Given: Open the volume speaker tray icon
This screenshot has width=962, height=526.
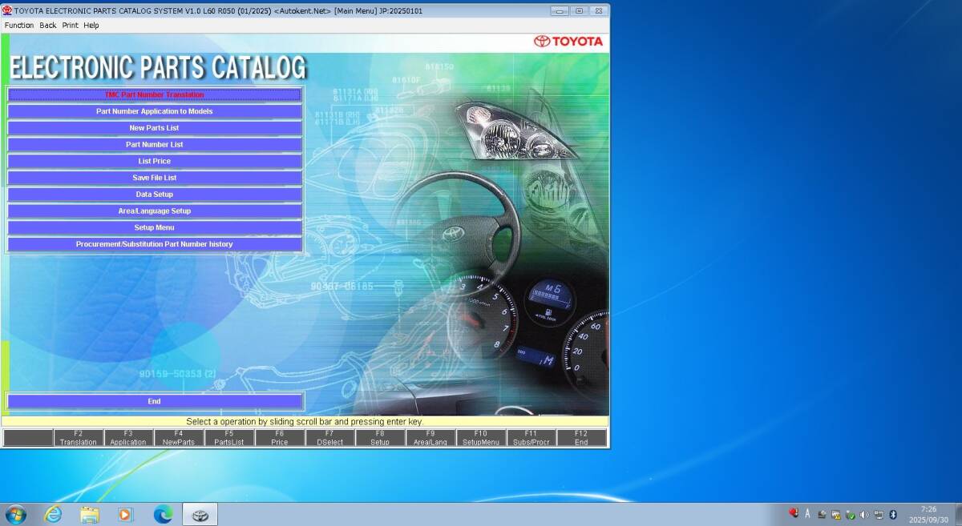Looking at the screenshot, I should (x=864, y=514).
